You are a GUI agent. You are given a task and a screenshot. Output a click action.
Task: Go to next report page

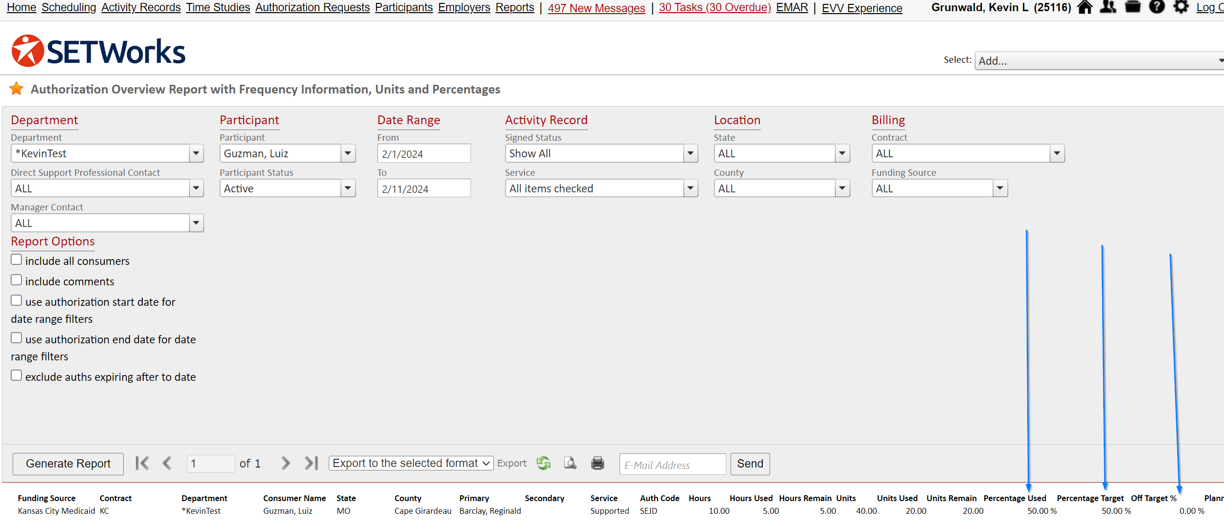pyautogui.click(x=285, y=463)
